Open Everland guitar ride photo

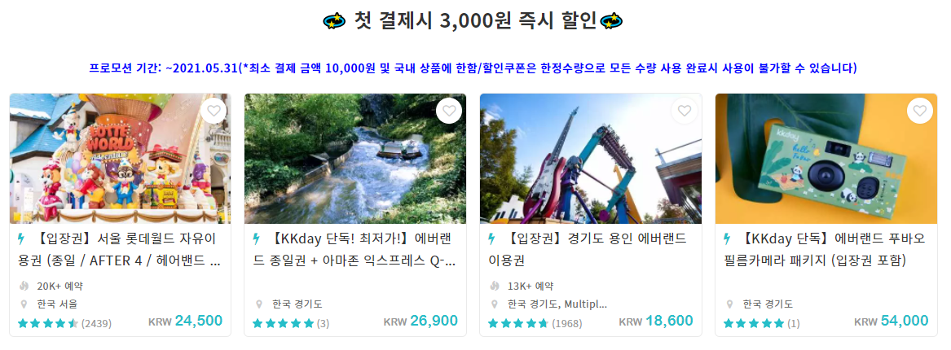[x=591, y=159]
